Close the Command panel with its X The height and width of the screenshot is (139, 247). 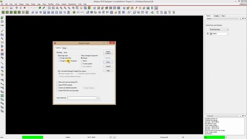245,116
